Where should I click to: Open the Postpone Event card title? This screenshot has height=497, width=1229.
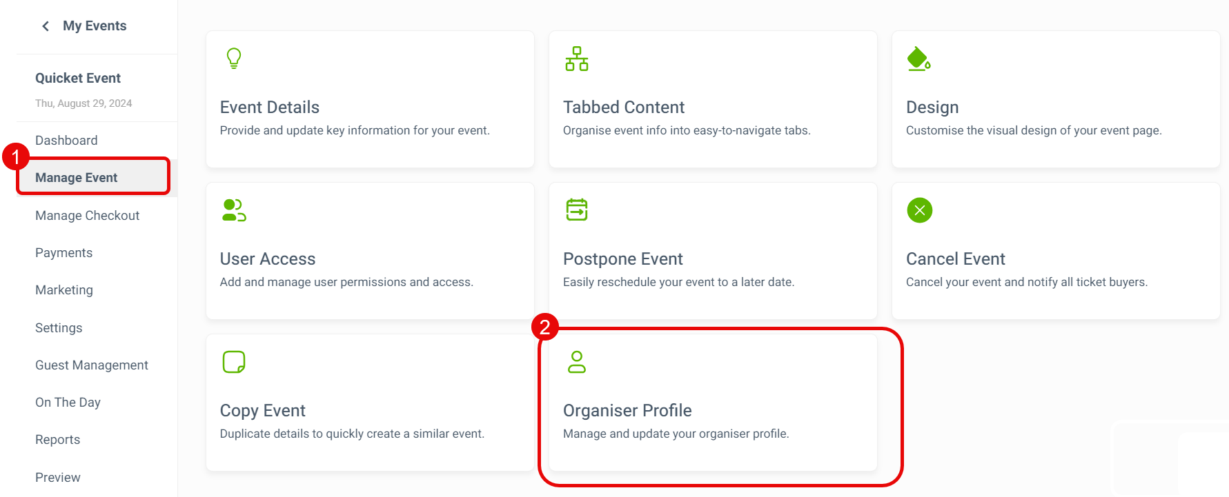(x=622, y=259)
